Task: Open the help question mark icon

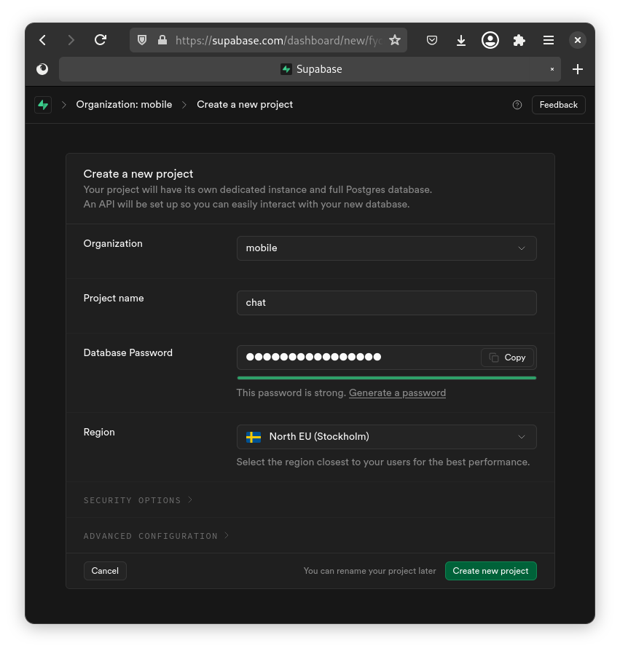Action: [x=517, y=105]
